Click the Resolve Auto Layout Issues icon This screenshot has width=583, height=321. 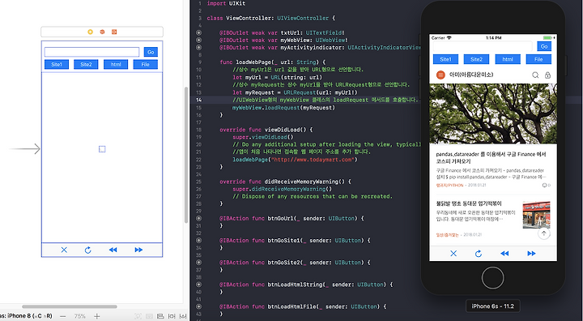point(183,316)
